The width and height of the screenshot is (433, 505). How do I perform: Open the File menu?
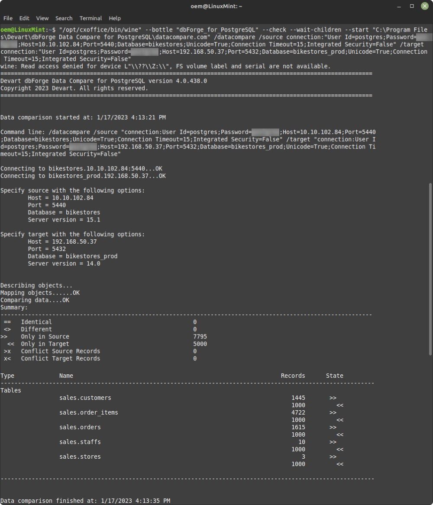point(8,18)
